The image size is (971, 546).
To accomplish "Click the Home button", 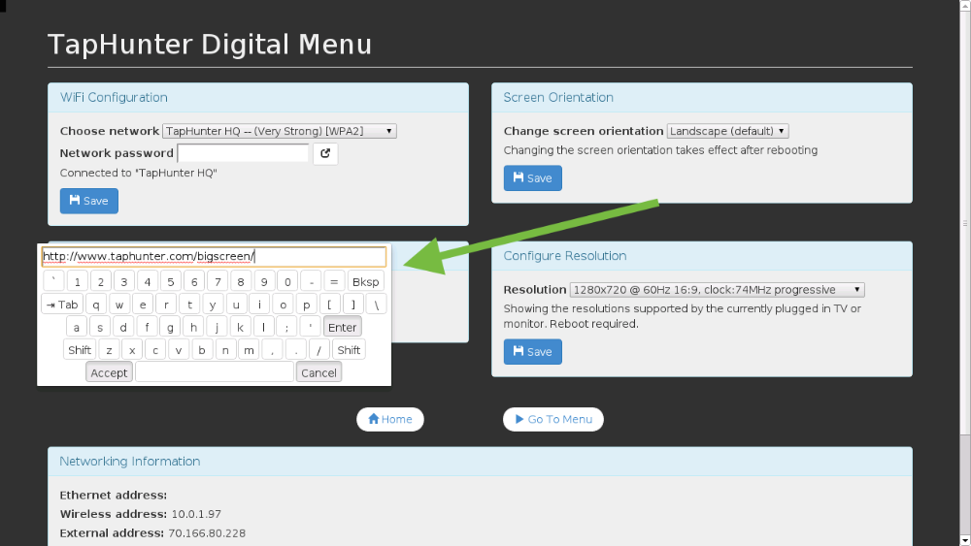I will click(x=390, y=419).
